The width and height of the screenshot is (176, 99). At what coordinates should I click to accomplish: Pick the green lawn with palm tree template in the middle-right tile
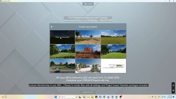pyautogui.click(x=114, y=51)
